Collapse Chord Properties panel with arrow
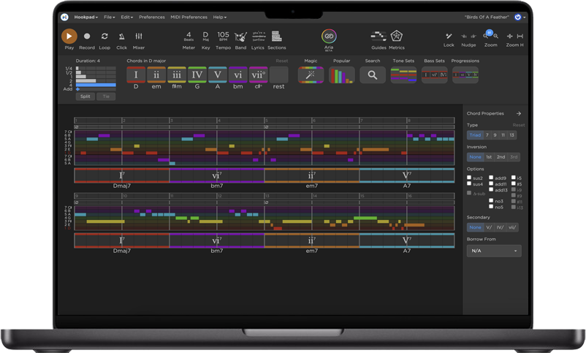 (x=519, y=114)
